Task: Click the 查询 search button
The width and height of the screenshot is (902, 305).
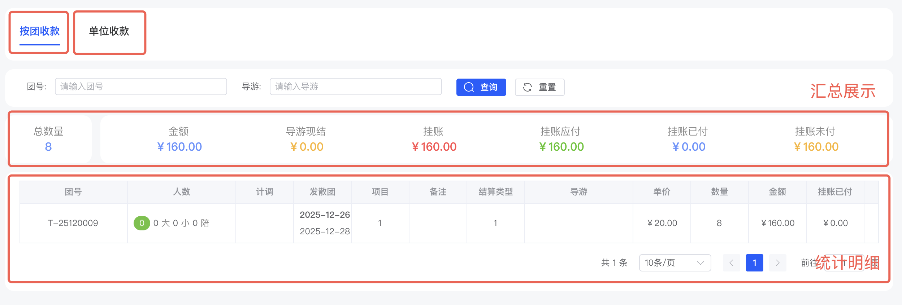Action: 481,87
